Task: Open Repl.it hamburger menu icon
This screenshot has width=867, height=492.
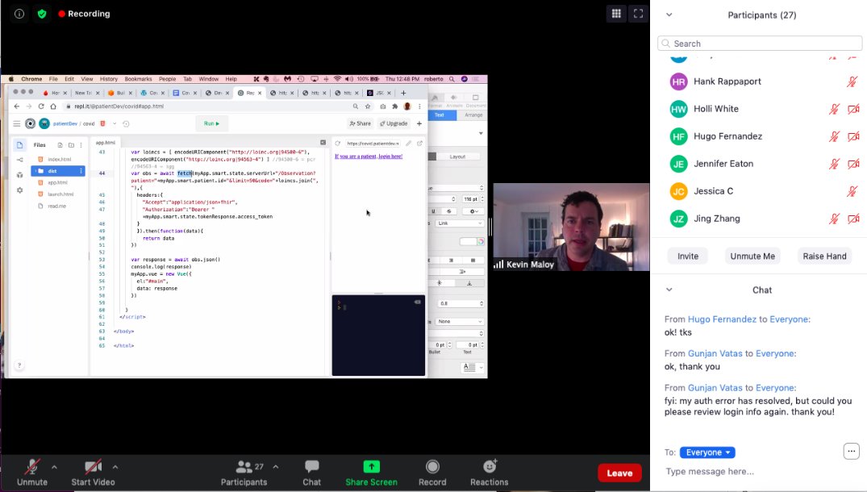Action: click(17, 123)
